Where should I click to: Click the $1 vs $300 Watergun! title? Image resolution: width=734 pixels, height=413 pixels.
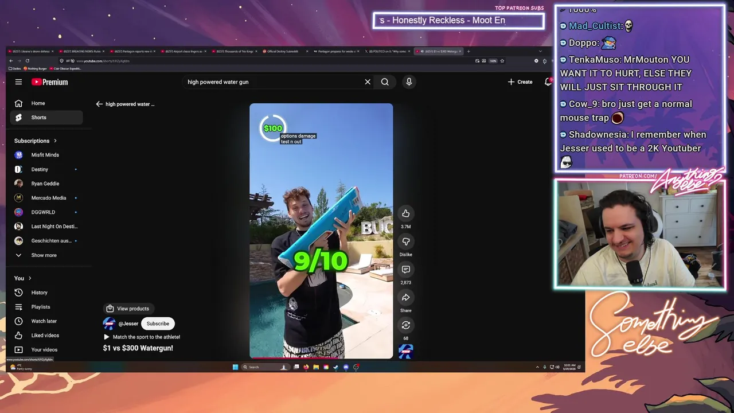(138, 348)
